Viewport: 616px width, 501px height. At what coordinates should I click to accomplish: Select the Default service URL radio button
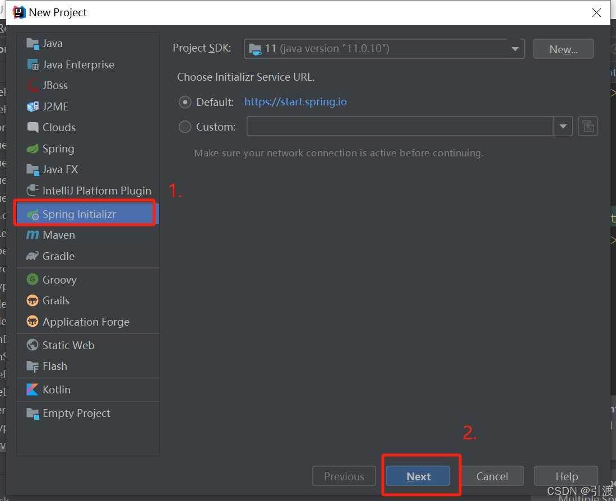pyautogui.click(x=185, y=103)
